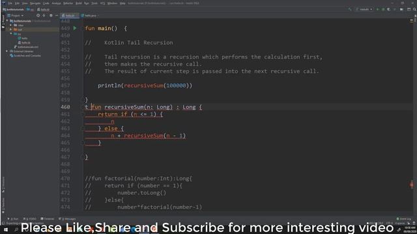Open the VCS menu
The width and height of the screenshot is (417, 234).
102,3
